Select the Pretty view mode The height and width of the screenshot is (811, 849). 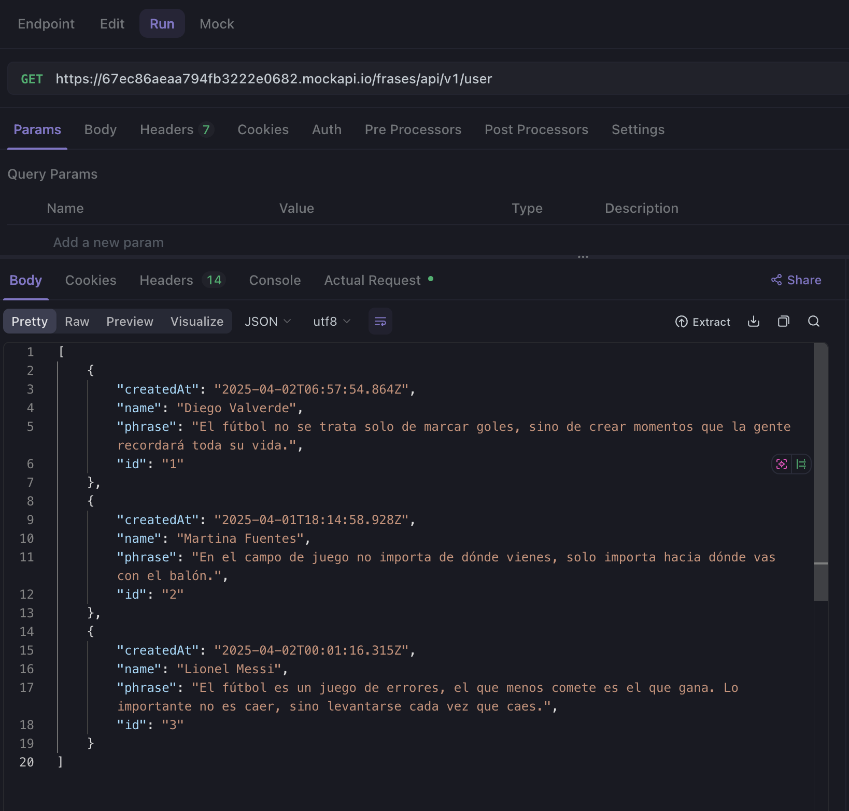tap(30, 322)
